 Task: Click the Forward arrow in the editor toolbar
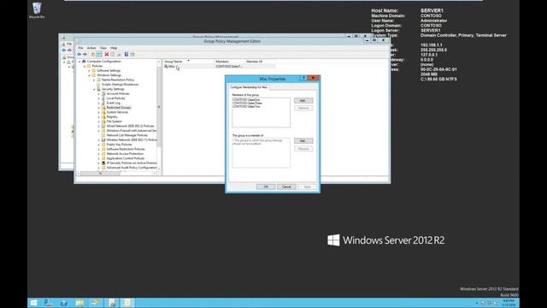(x=85, y=54)
